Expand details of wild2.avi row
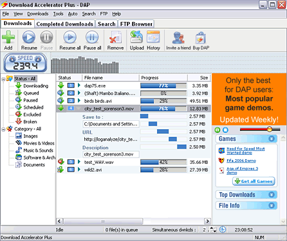The image size is (287, 241). click(x=79, y=170)
